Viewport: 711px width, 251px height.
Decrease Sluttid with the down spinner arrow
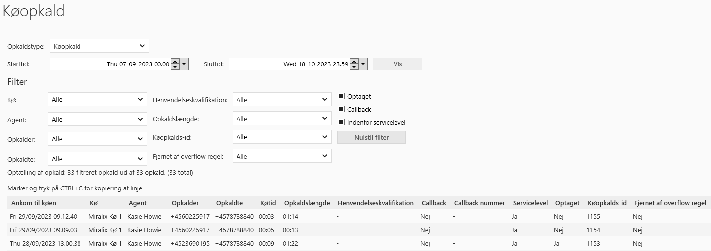click(x=353, y=67)
